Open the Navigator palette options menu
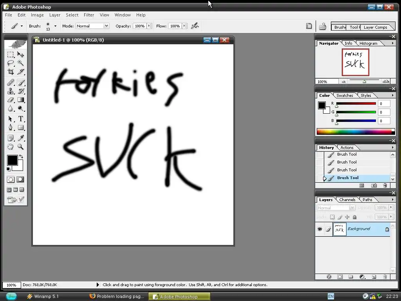 [x=392, y=43]
